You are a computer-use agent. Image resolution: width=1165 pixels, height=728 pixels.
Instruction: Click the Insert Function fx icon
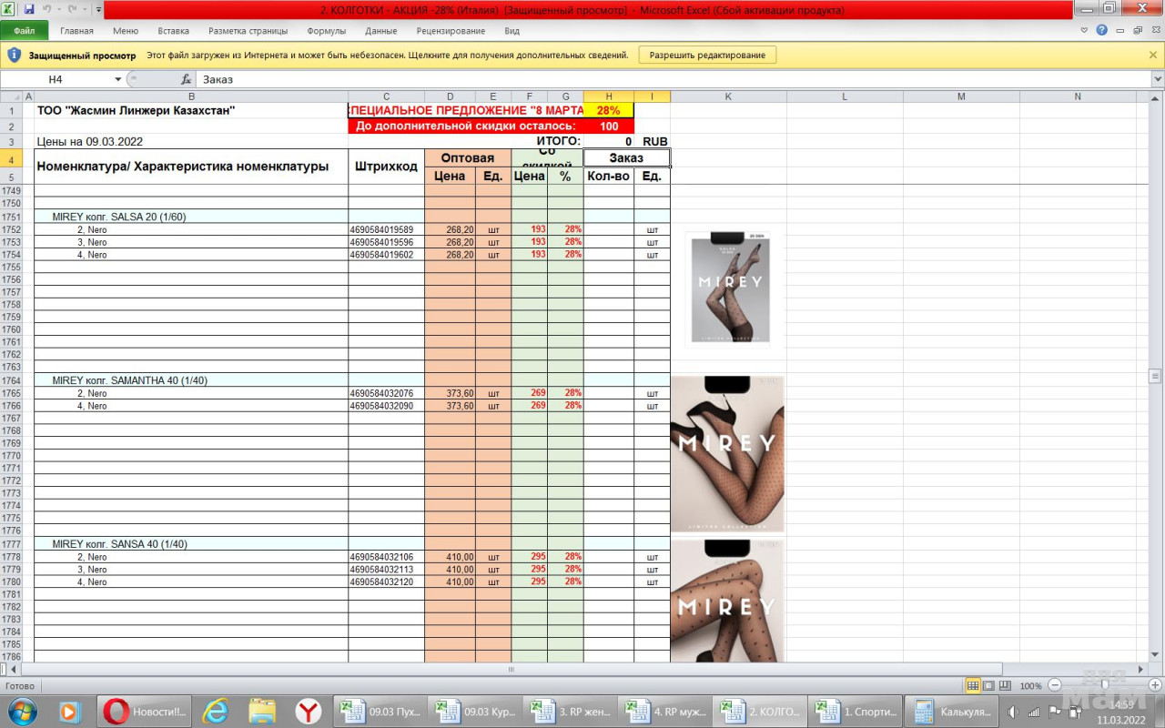186,79
